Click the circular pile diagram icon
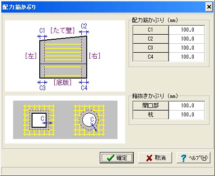215x176 pixels. [x=89, y=120]
